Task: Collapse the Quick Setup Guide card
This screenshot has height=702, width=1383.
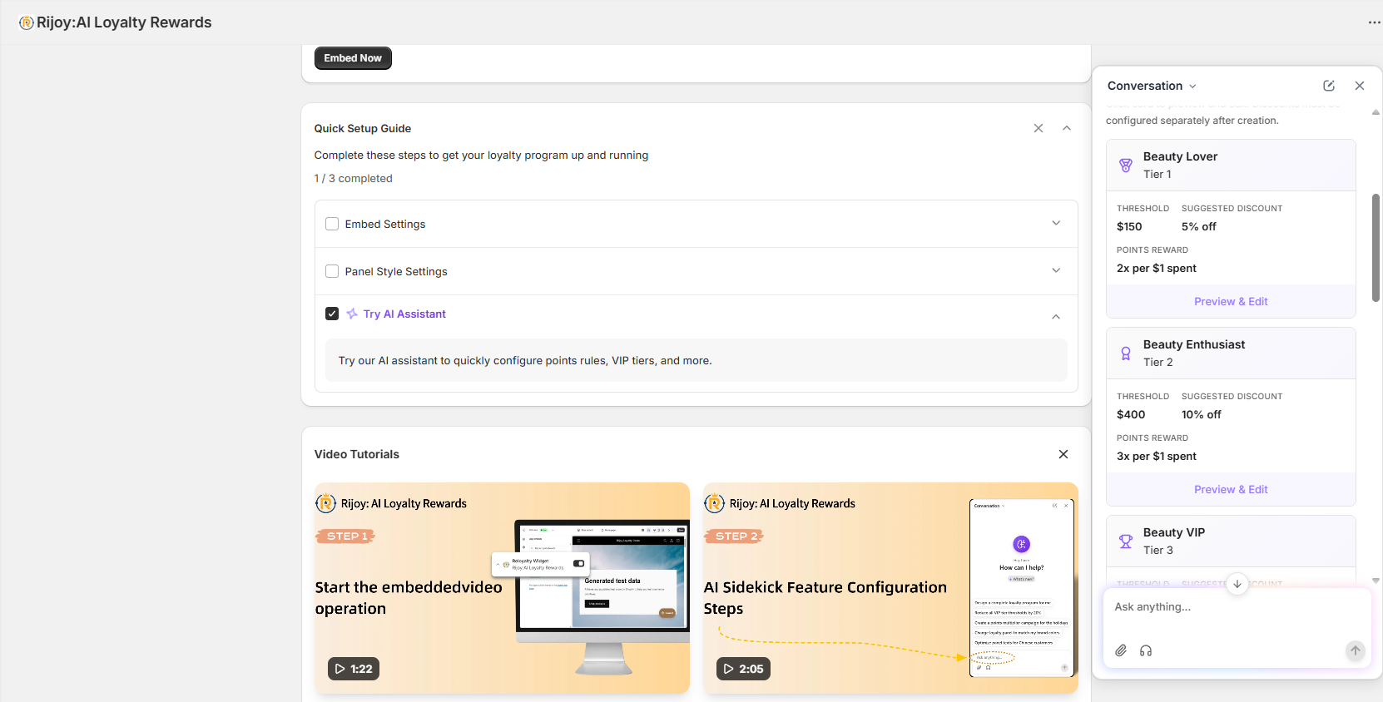Action: (1067, 128)
